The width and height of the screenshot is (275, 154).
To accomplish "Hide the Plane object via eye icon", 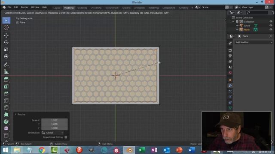I will tap(271, 30).
